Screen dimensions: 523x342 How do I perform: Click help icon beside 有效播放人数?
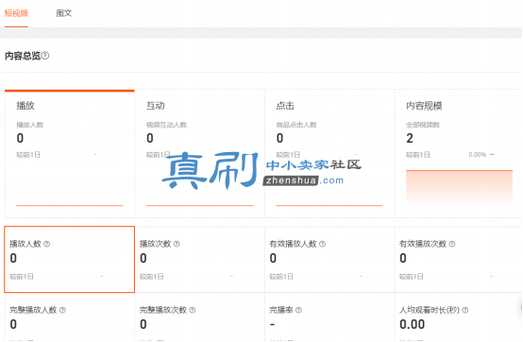coord(322,244)
